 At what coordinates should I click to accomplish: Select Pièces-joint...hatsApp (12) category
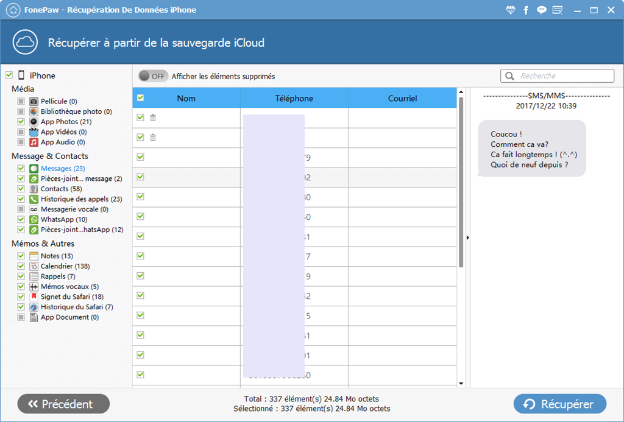[x=82, y=230]
